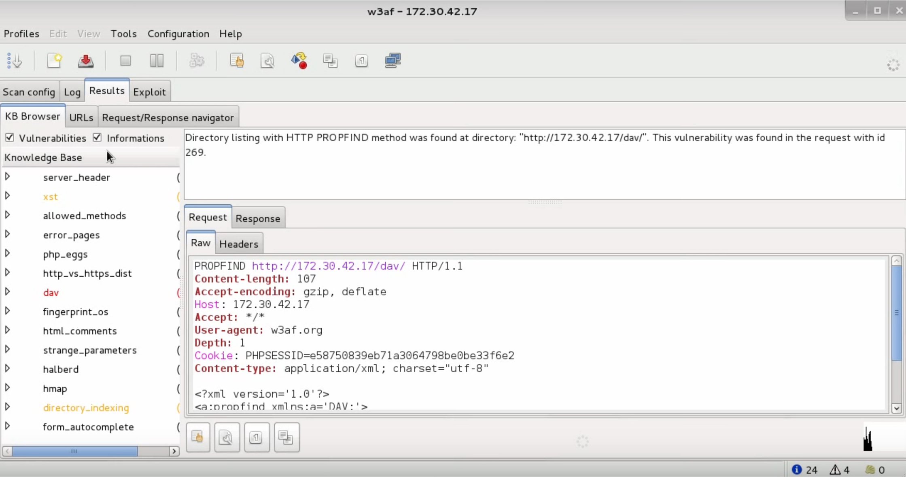Click the scan wizard toolbar icon

coord(15,61)
